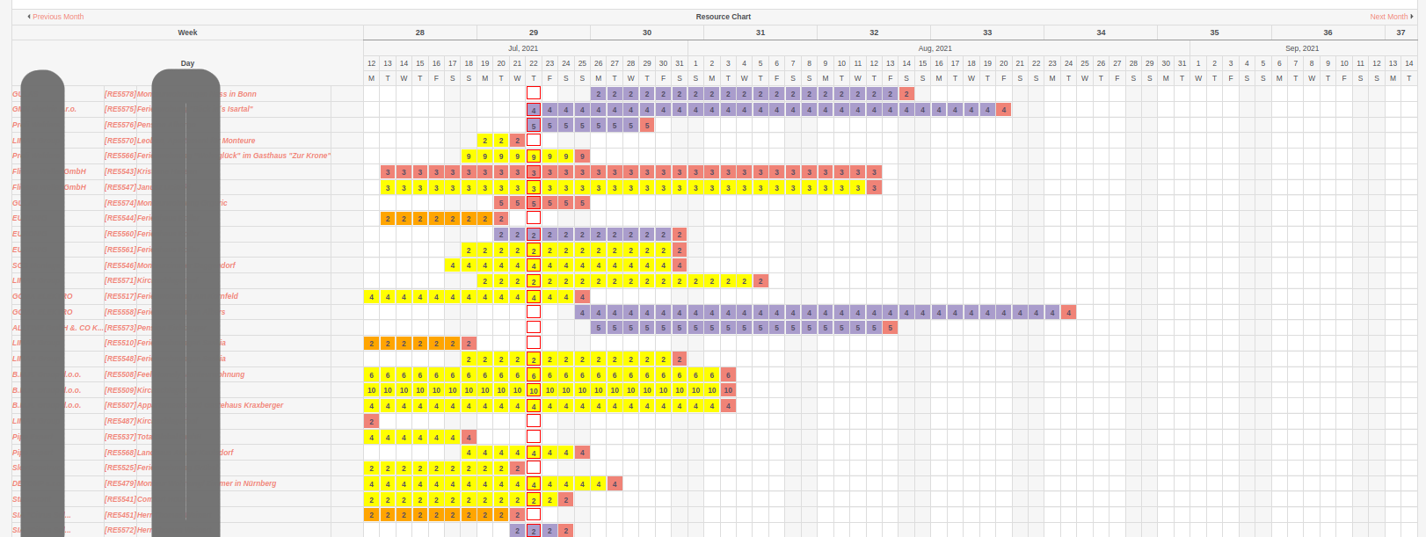Click the Sep, 2021 month header
1426x537 pixels.
[x=1302, y=48]
